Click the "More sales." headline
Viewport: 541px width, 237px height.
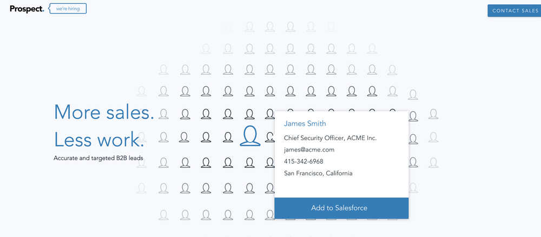(x=104, y=112)
